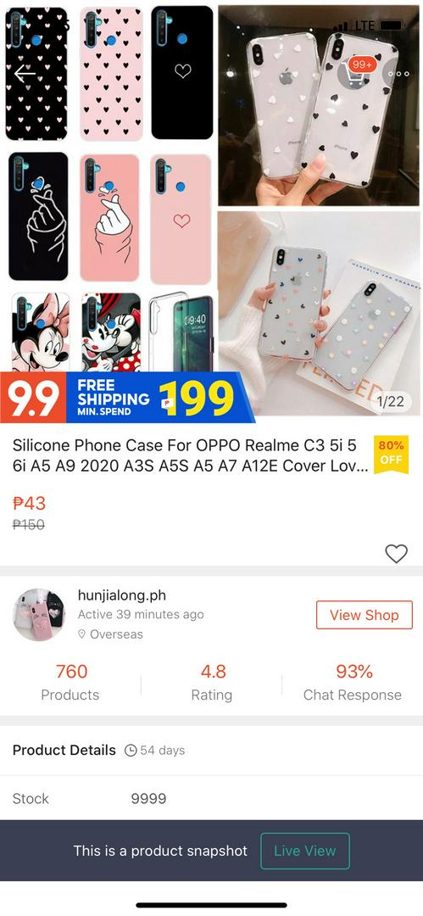Tap the 4.8 Rating stat

tap(212, 682)
